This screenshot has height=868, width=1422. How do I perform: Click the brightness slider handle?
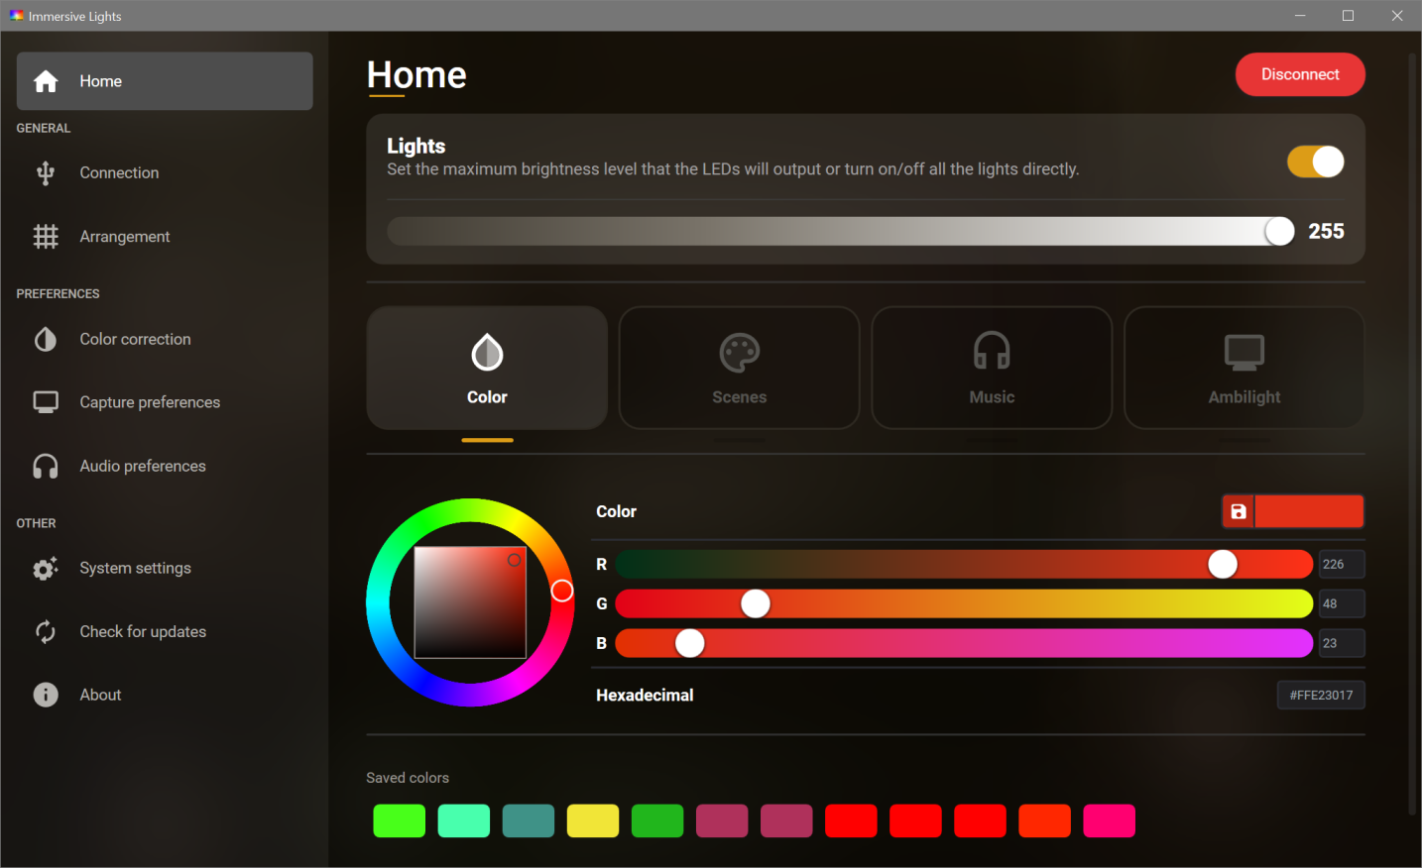click(x=1279, y=231)
